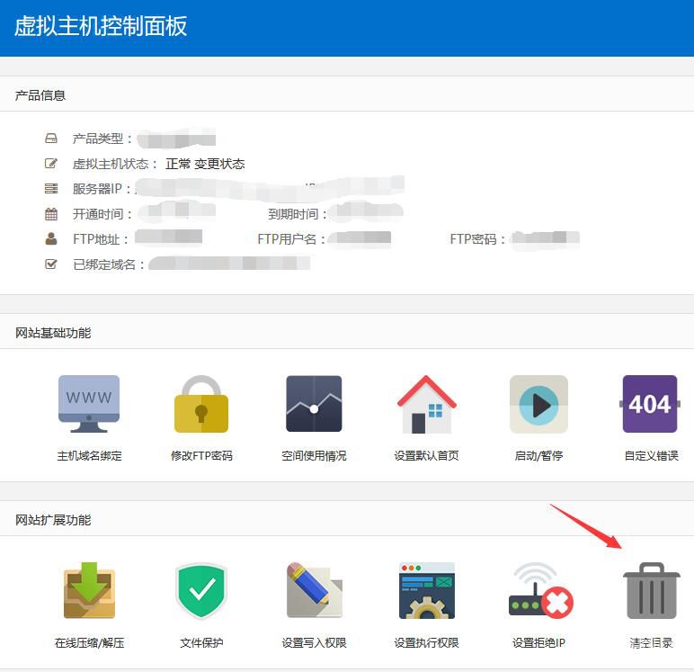
Task: Click the 设置写入权限 pencil icon
Action: tap(314, 591)
